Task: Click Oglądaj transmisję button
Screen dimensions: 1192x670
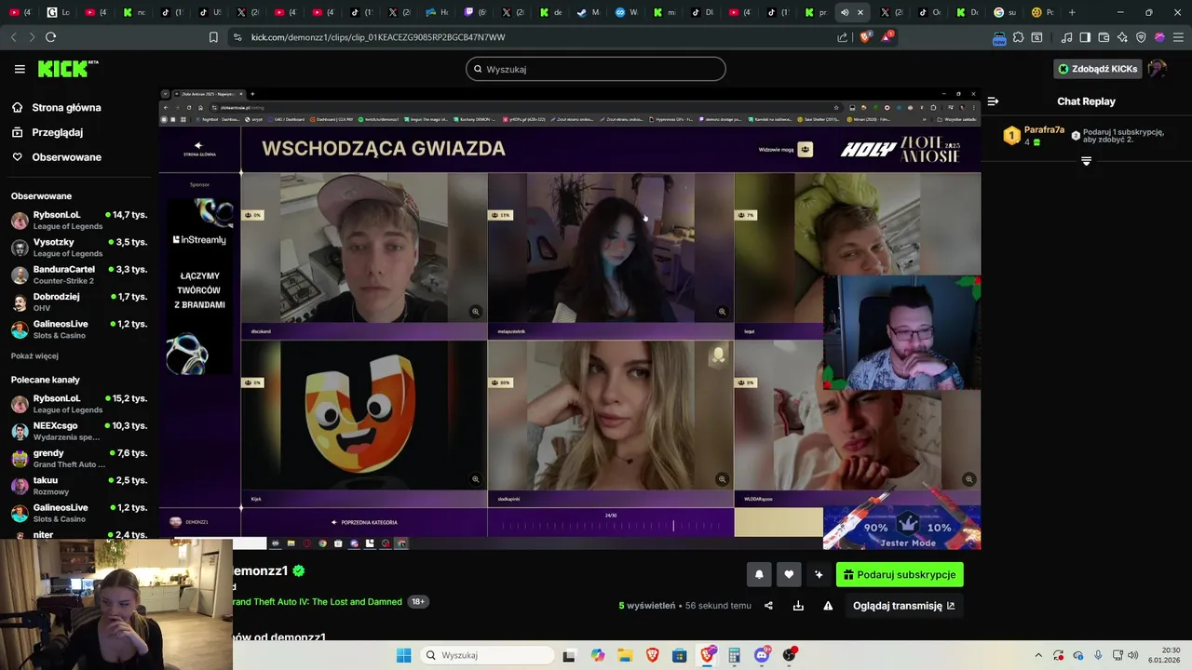Action: tap(903, 606)
